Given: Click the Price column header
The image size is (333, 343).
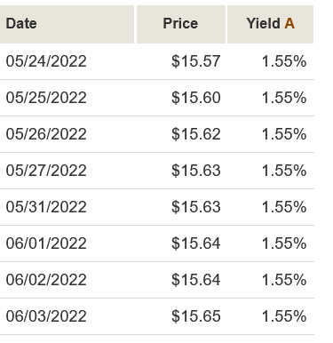Looking at the screenshot, I should 180,24.
